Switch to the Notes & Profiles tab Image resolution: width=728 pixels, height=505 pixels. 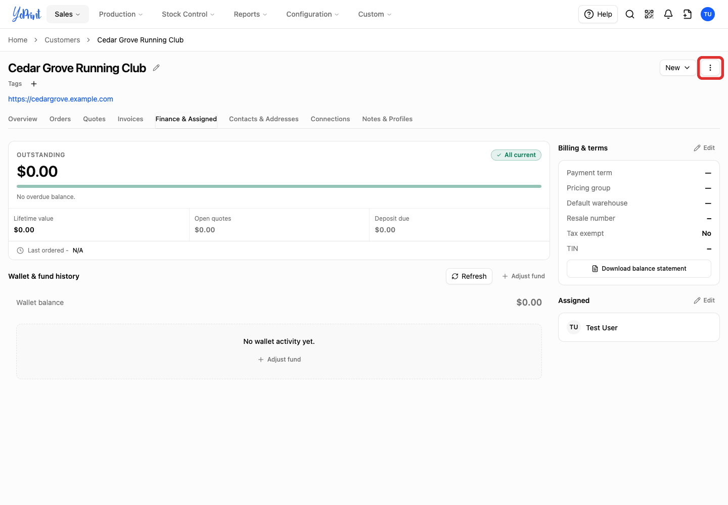(387, 119)
